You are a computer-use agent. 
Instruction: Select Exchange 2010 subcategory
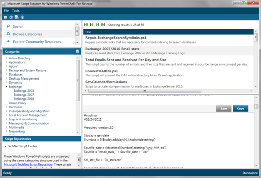(24, 99)
